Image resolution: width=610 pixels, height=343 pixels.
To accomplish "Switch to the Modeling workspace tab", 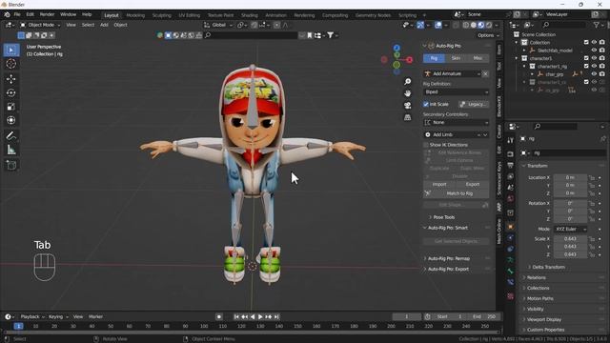I will (x=135, y=15).
